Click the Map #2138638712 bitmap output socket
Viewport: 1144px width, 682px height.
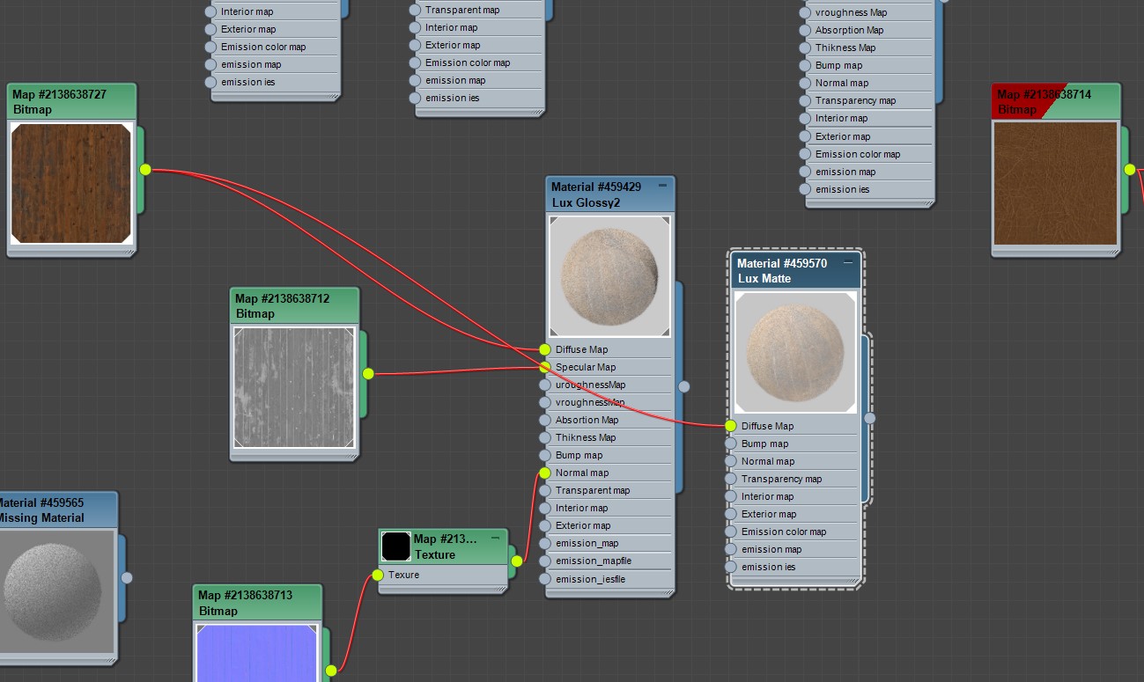(368, 374)
